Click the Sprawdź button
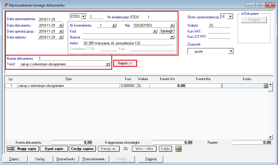278x165 pixels. pyautogui.click(x=166, y=31)
